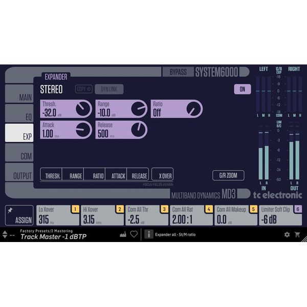Image resolution: width=307 pixels, height=307 pixels.
Task: Click the Range value -10.0
Action: pos(104,113)
